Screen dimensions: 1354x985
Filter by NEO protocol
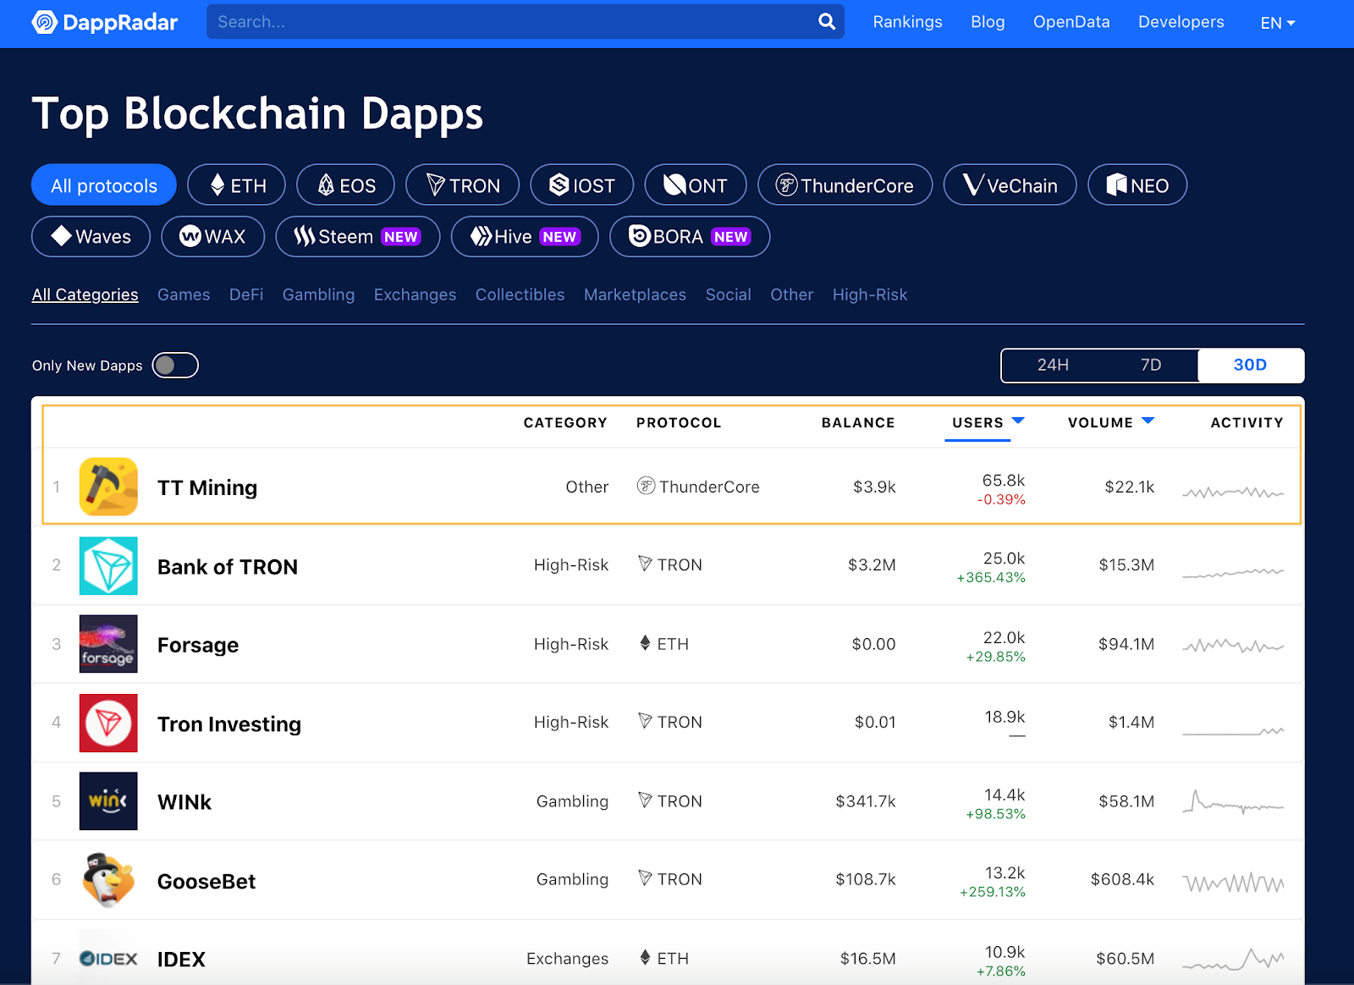coord(1137,185)
